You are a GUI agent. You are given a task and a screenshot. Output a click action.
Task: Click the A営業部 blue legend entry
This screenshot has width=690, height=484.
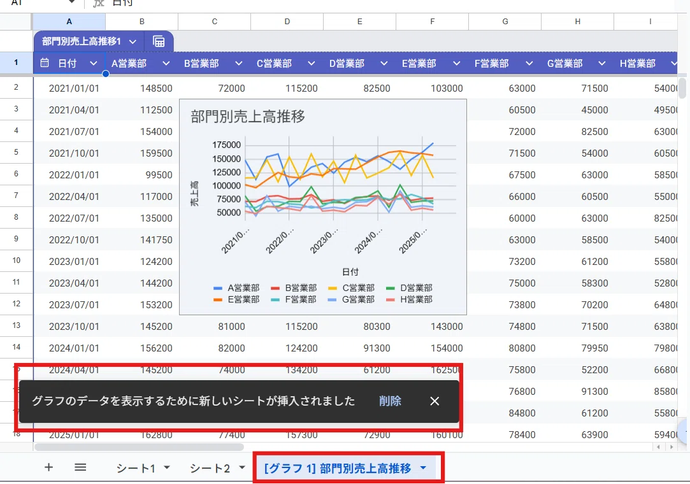[236, 288]
